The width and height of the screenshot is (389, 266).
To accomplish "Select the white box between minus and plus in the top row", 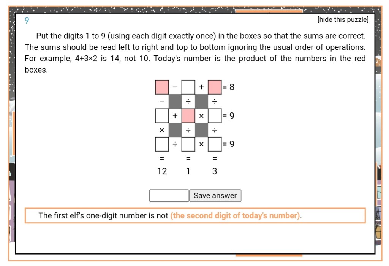I will click(x=188, y=87).
